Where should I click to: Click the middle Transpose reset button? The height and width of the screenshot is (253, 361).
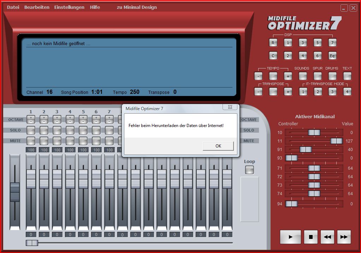(273, 92)
